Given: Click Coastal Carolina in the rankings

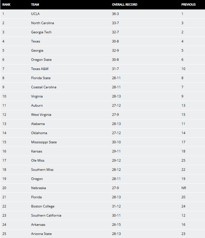Looking at the screenshot, I should pos(44,87).
